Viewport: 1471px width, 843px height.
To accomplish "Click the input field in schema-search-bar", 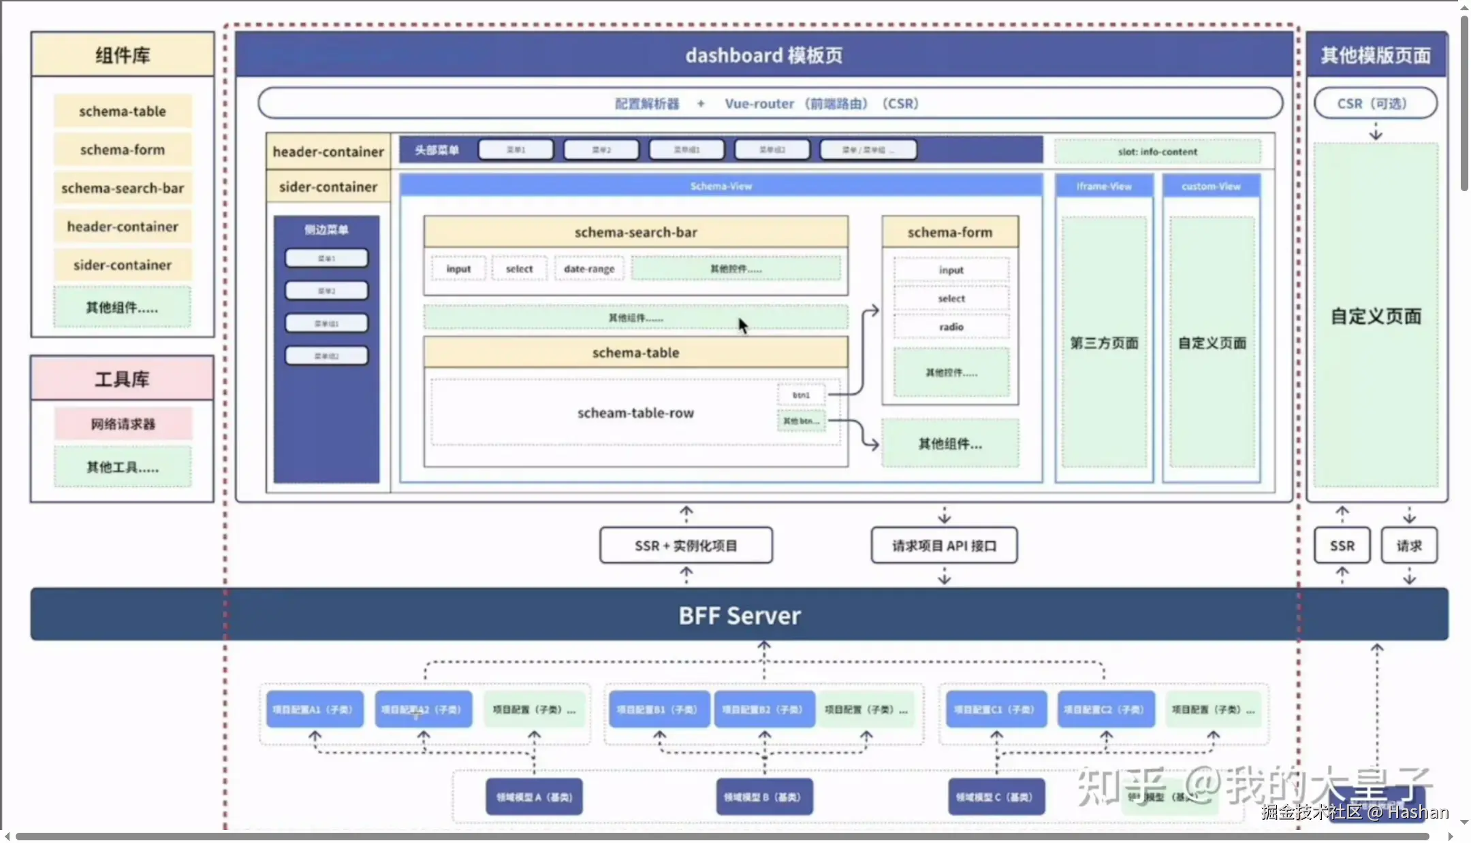I will (x=458, y=269).
